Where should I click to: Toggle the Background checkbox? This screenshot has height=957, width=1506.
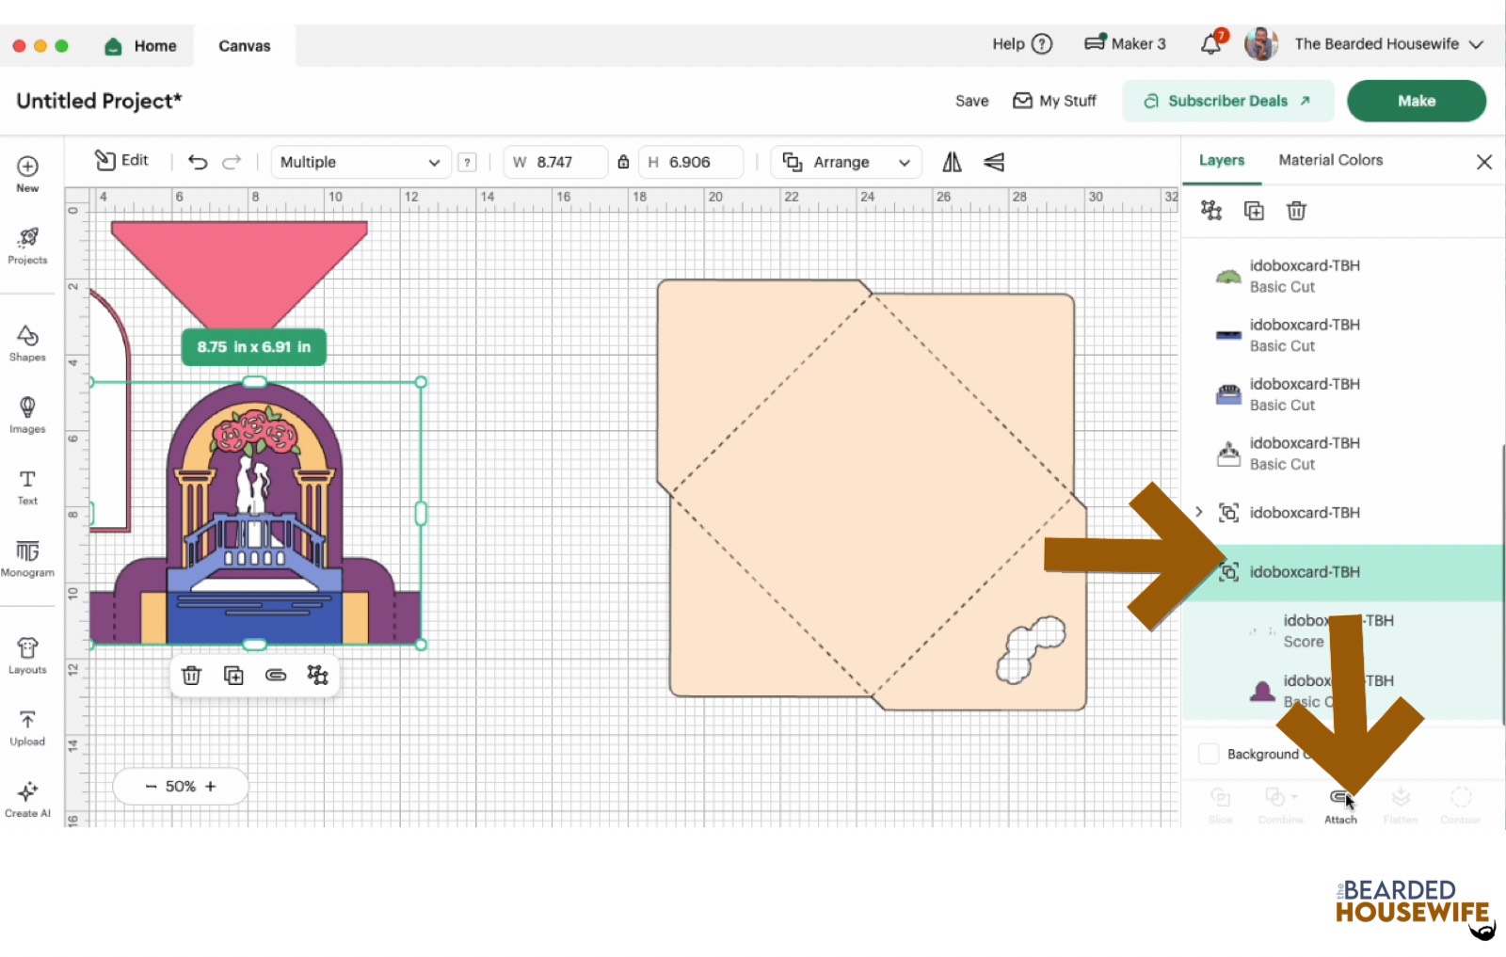pos(1209,754)
